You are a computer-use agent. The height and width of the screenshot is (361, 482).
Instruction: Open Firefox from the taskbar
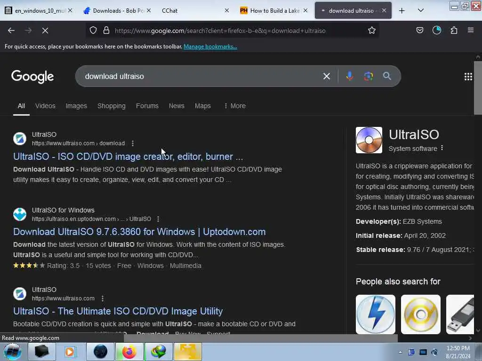click(129, 352)
